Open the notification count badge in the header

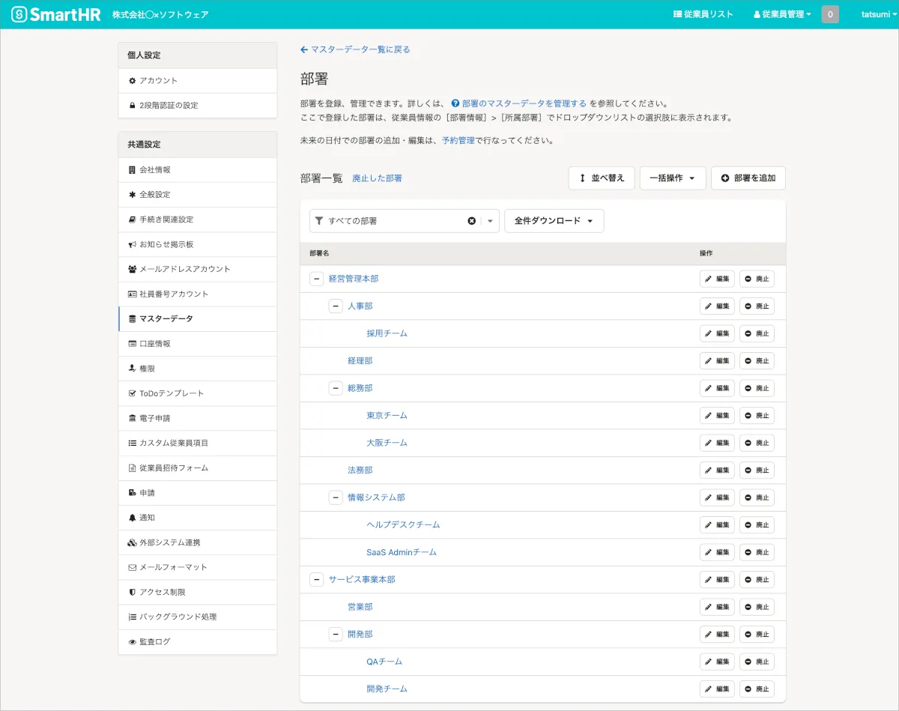click(830, 14)
